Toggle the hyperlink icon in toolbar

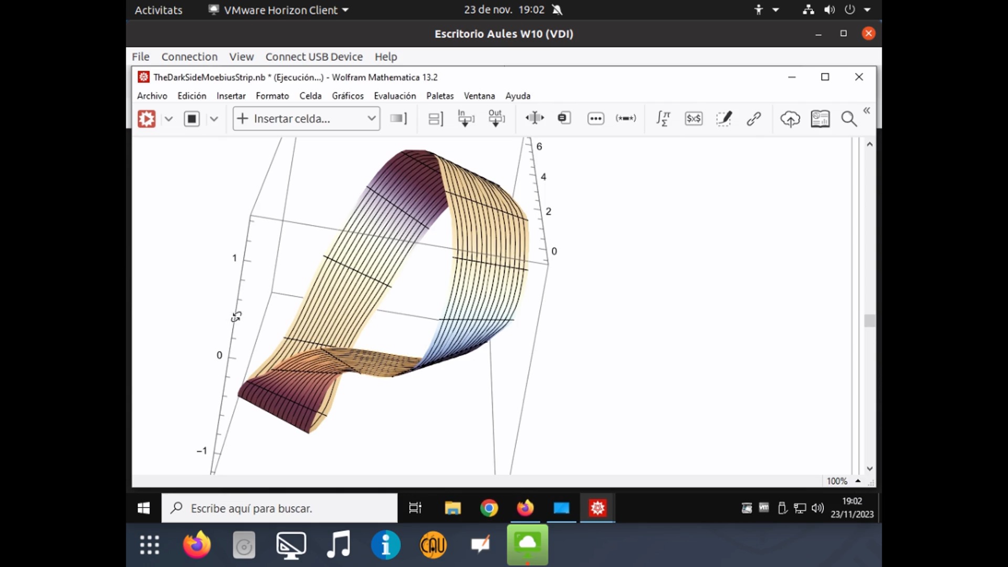click(754, 118)
